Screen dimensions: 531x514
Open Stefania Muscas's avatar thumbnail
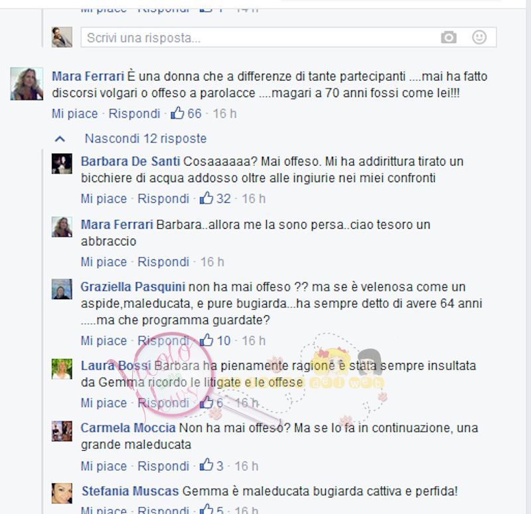(62, 493)
